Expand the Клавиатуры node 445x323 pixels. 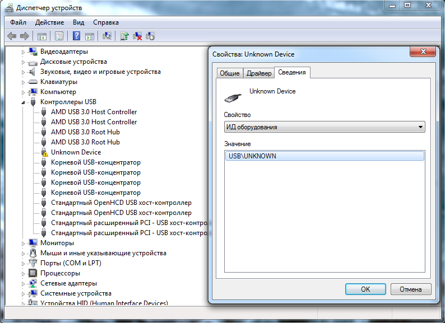(24, 82)
